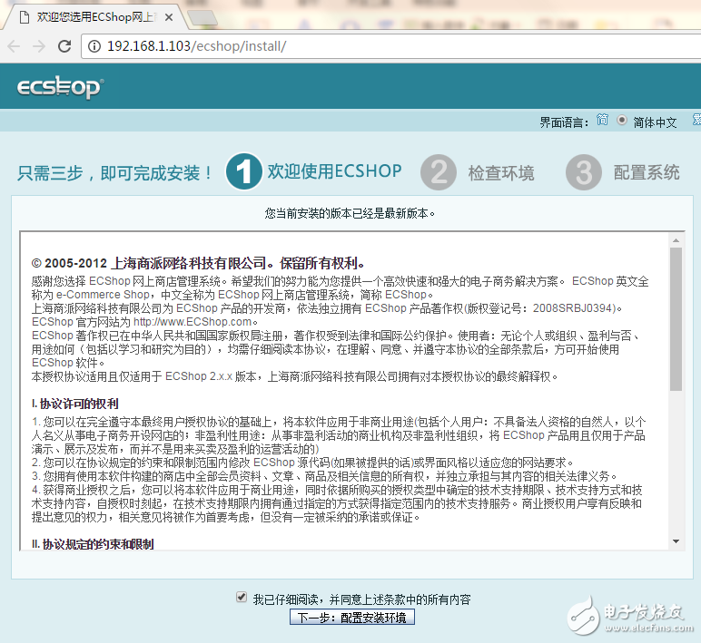Toggle the agreement checkbox 我已仔细阅读
The image size is (701, 643).
click(241, 598)
